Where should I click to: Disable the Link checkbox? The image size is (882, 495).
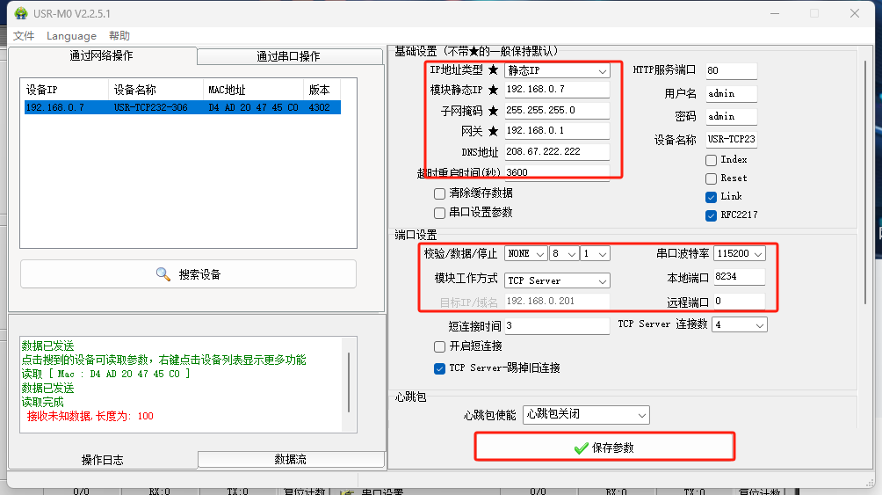tap(711, 197)
